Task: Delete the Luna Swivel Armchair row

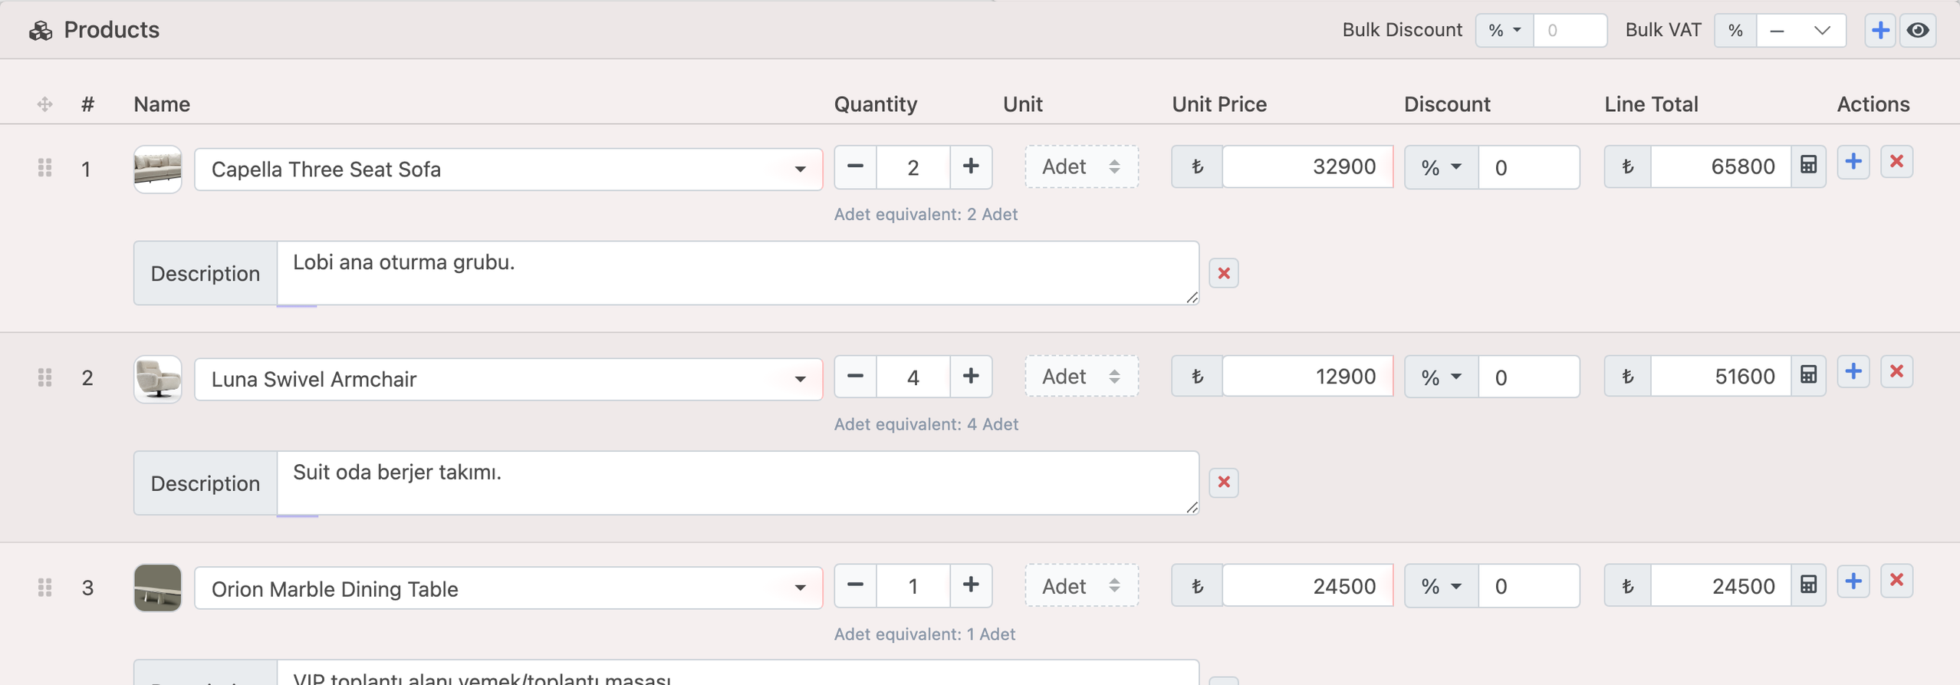Action: point(1897,372)
